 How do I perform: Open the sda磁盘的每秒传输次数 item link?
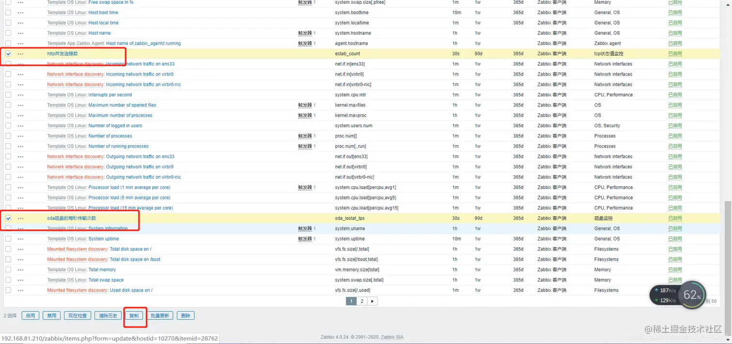(72, 218)
